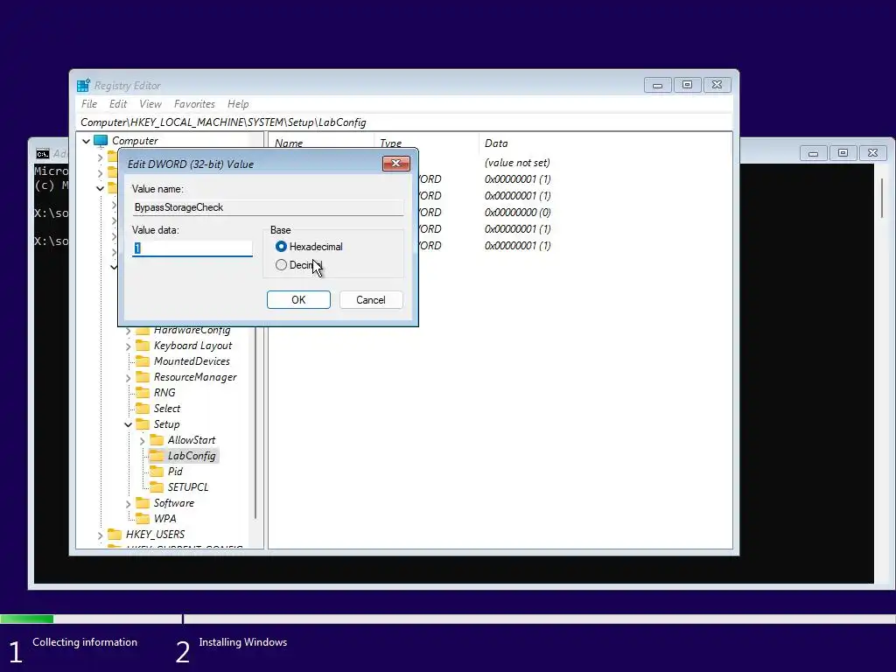Screen dimensions: 896x672
Task: Click the Select key folder icon
Action: [x=143, y=409]
